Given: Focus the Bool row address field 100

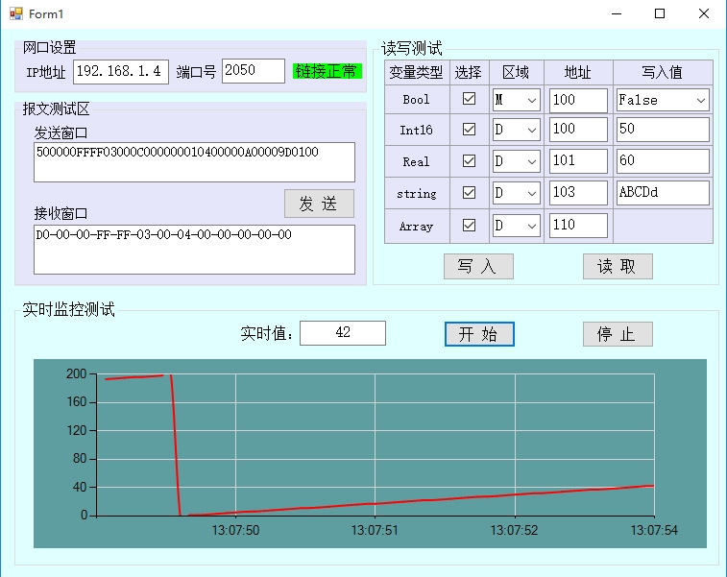Looking at the screenshot, I should pyautogui.click(x=578, y=101).
